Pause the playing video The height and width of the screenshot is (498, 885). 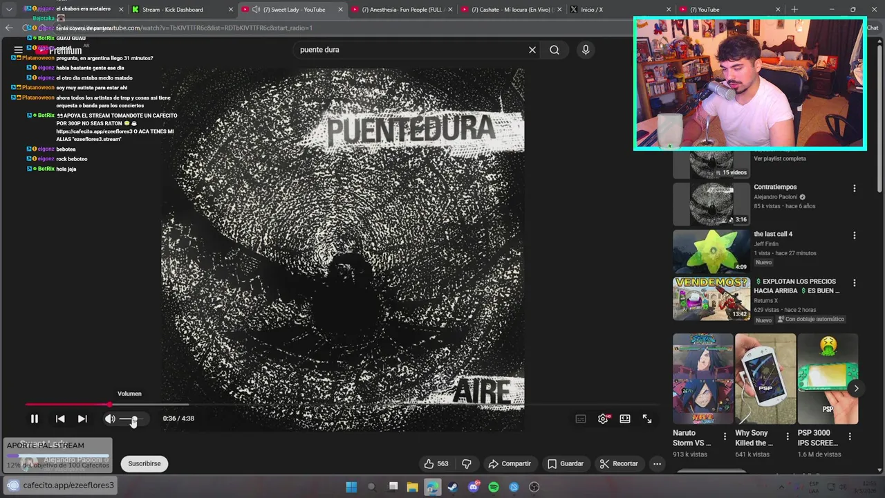click(34, 418)
